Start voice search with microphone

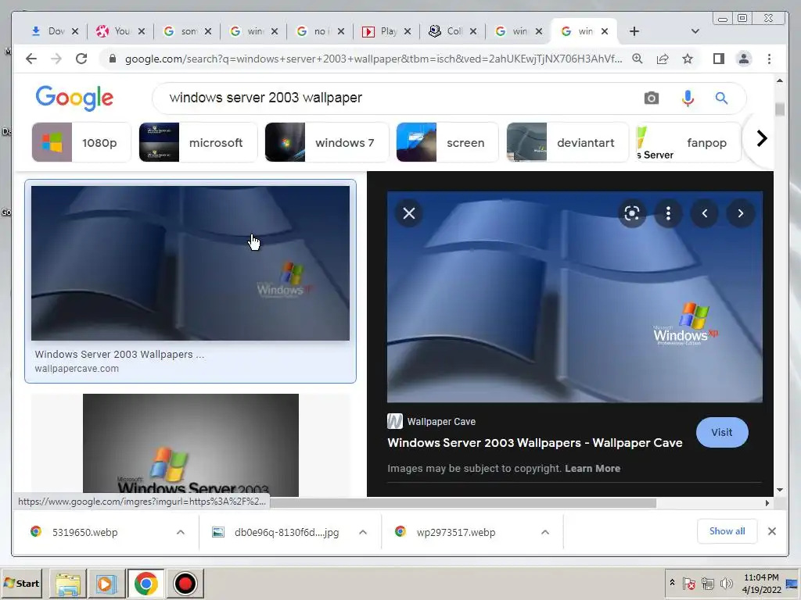688,98
